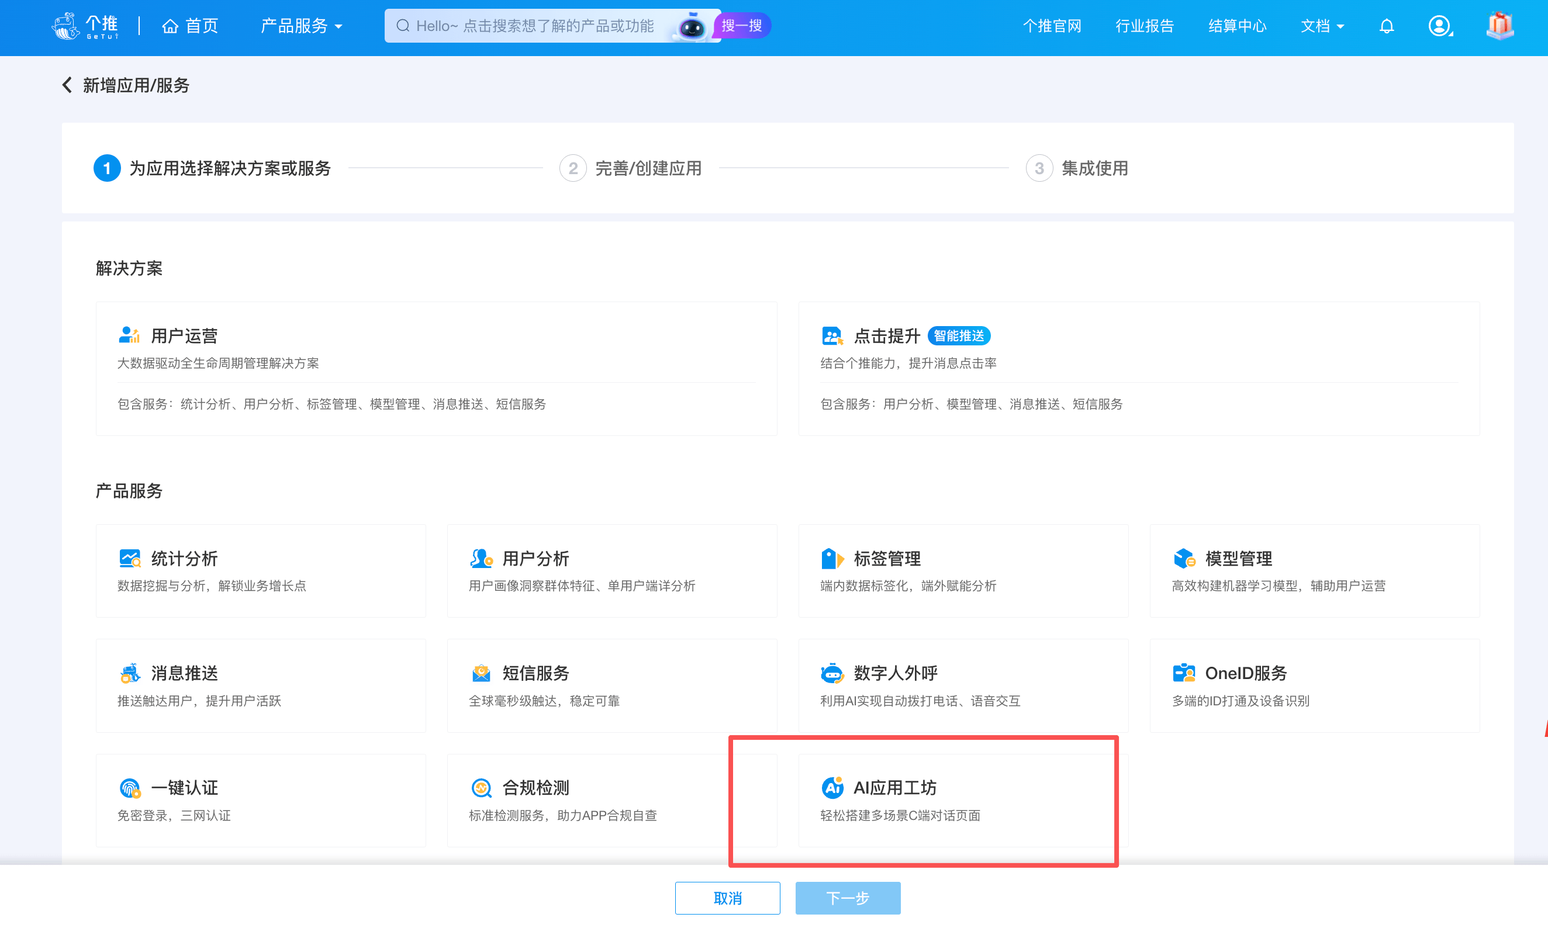This screenshot has height=928, width=1548.
Task: Go to 首页 in navigation bar
Action: coord(190,26)
